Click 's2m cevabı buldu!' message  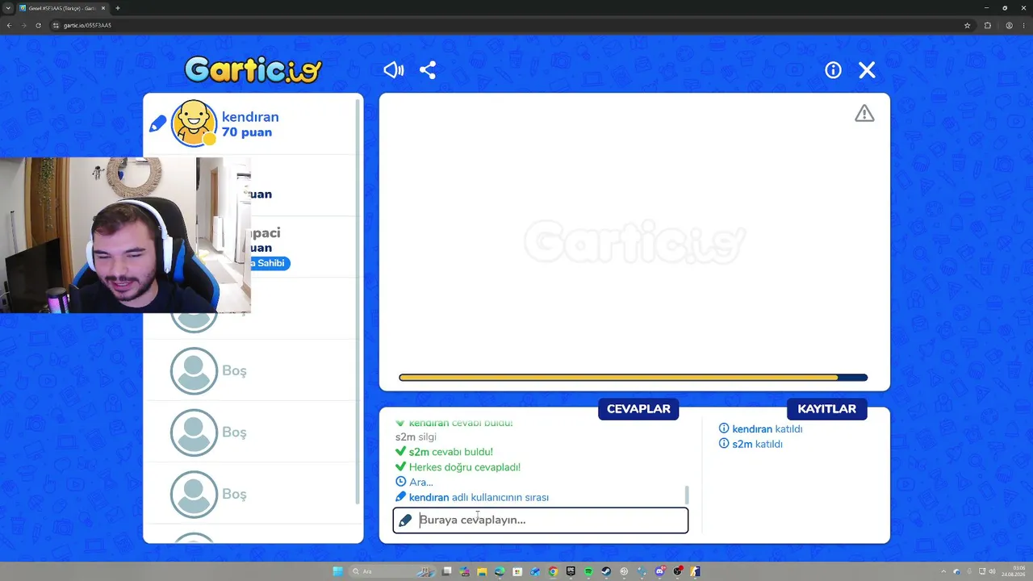pos(444,452)
